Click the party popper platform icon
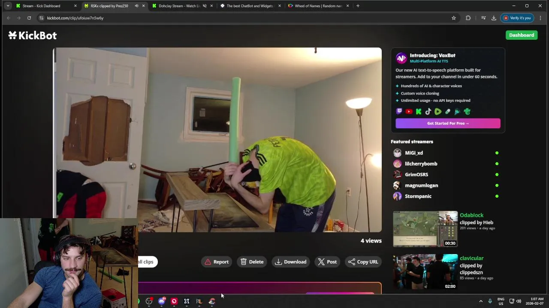The height and width of the screenshot is (308, 549). pyautogui.click(x=457, y=112)
